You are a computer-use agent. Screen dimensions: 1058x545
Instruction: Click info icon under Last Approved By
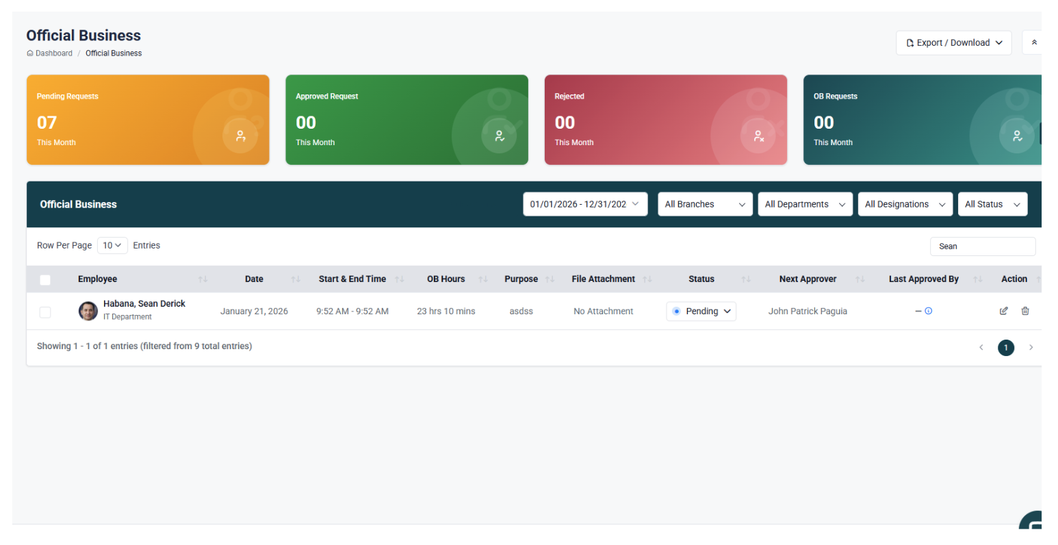tap(928, 311)
